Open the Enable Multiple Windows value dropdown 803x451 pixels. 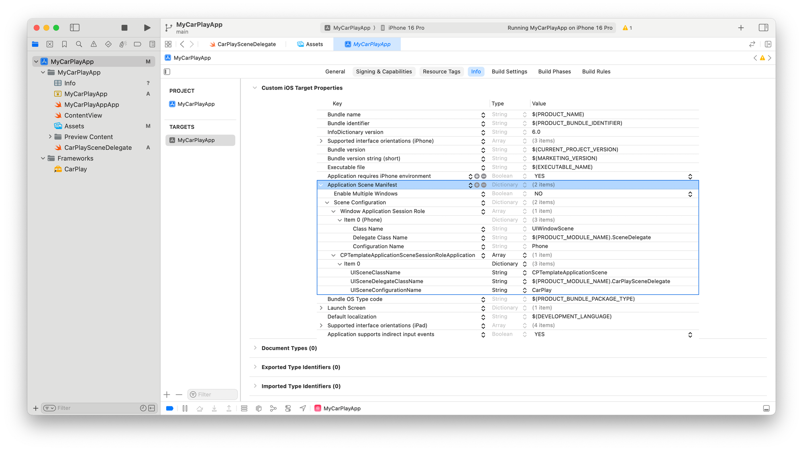pyautogui.click(x=690, y=194)
